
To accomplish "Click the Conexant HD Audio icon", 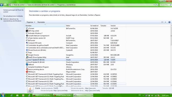I will [27, 43].
